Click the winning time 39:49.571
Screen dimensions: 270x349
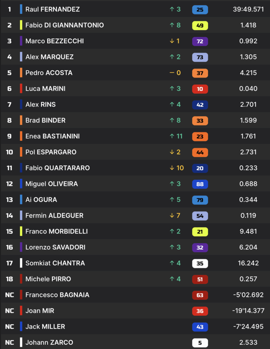248,9
